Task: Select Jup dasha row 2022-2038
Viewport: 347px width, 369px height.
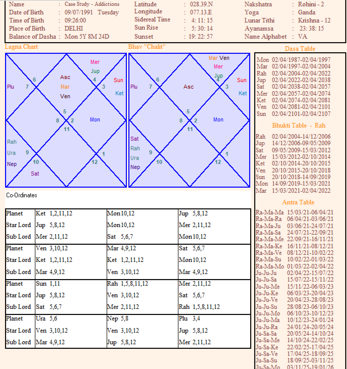Action: click(293, 80)
